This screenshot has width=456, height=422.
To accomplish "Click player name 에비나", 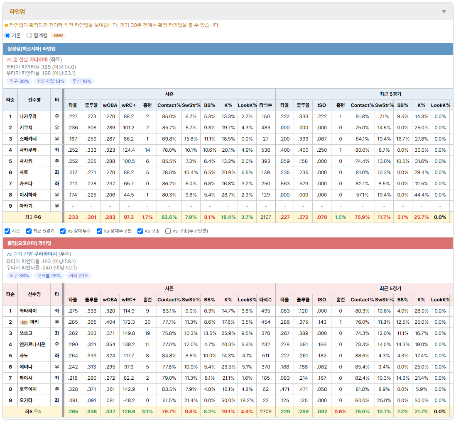I will pyautogui.click(x=26, y=367).
